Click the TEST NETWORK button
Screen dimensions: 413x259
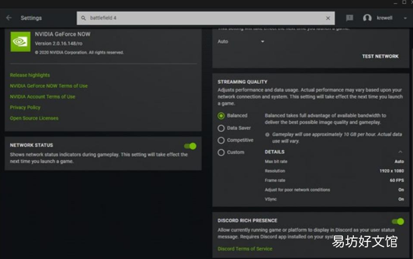point(380,56)
